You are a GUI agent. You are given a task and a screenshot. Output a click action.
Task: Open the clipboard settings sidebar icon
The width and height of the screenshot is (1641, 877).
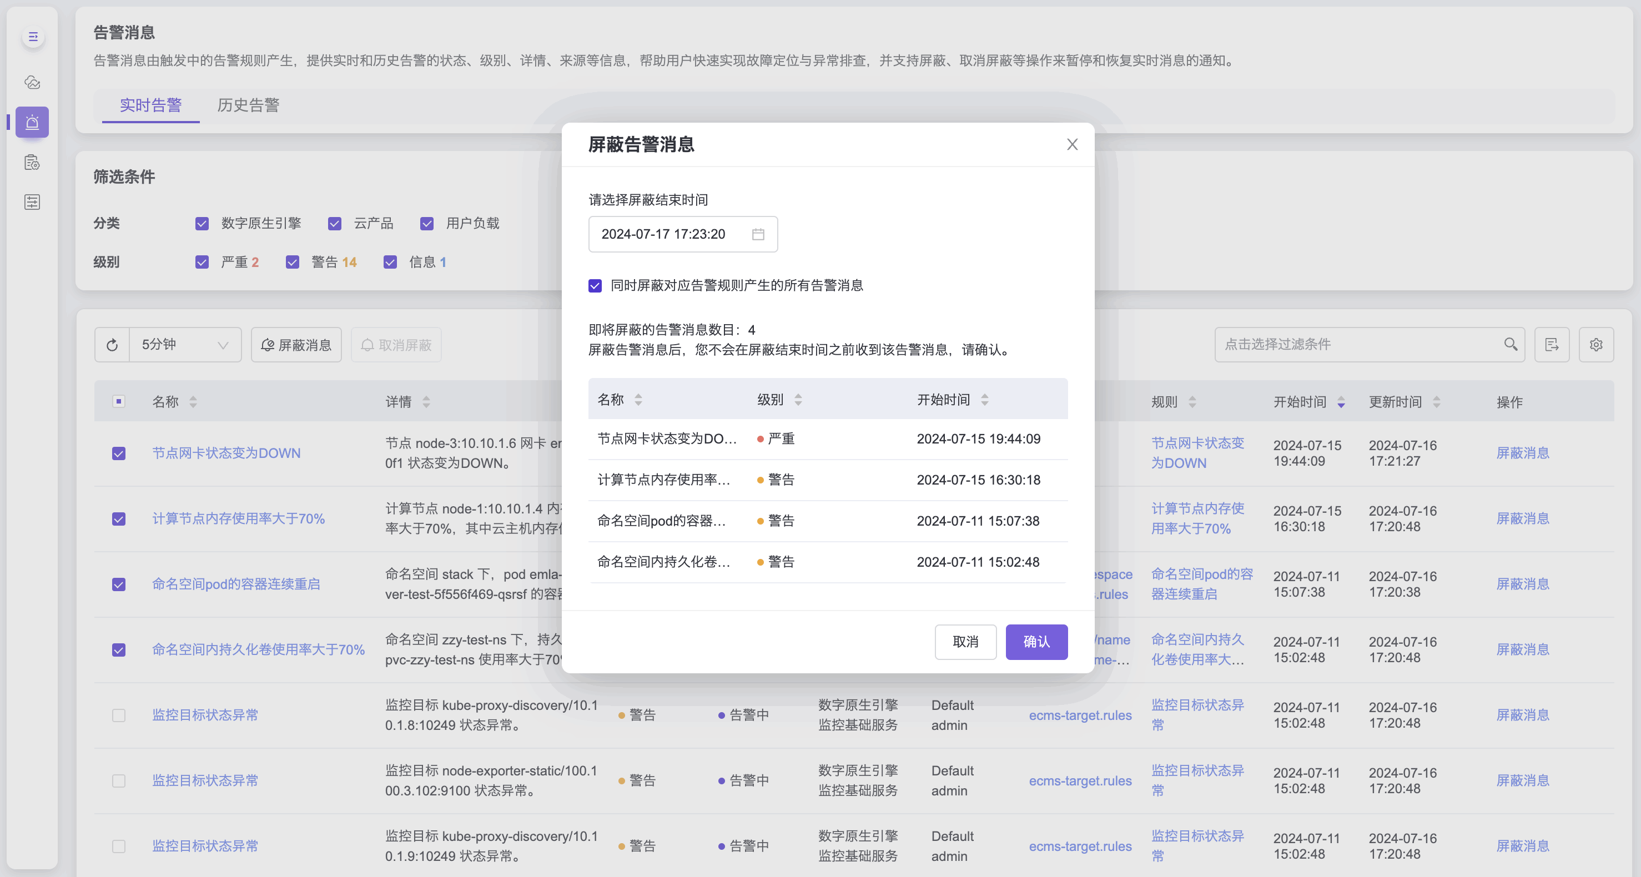point(32,163)
